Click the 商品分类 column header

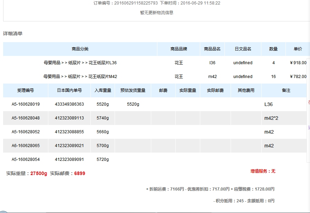coord(80,49)
